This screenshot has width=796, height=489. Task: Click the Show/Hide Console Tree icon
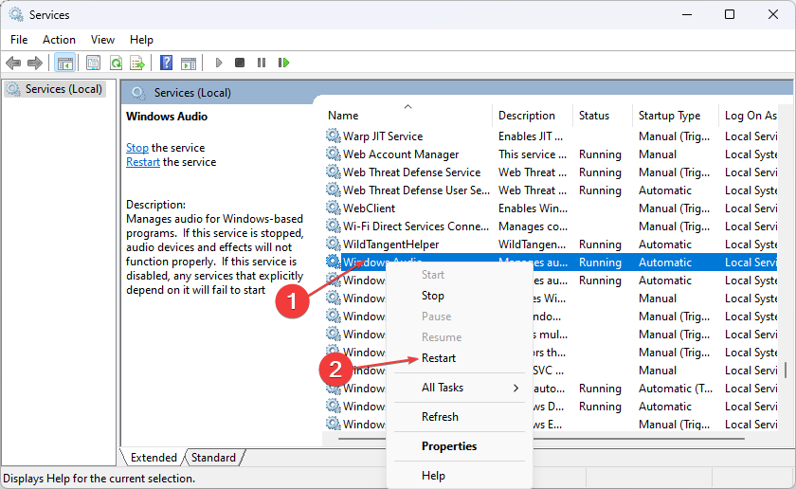click(65, 63)
